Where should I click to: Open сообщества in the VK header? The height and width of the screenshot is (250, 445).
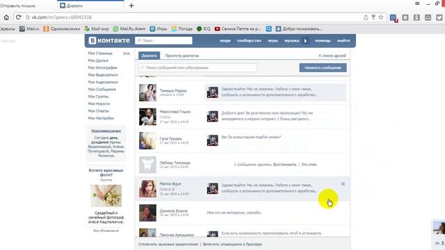point(249,41)
